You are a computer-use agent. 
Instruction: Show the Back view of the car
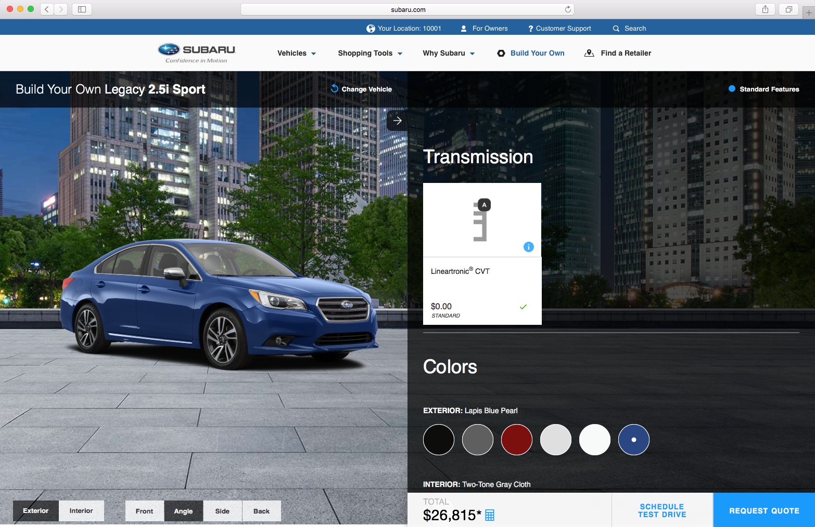(x=261, y=511)
